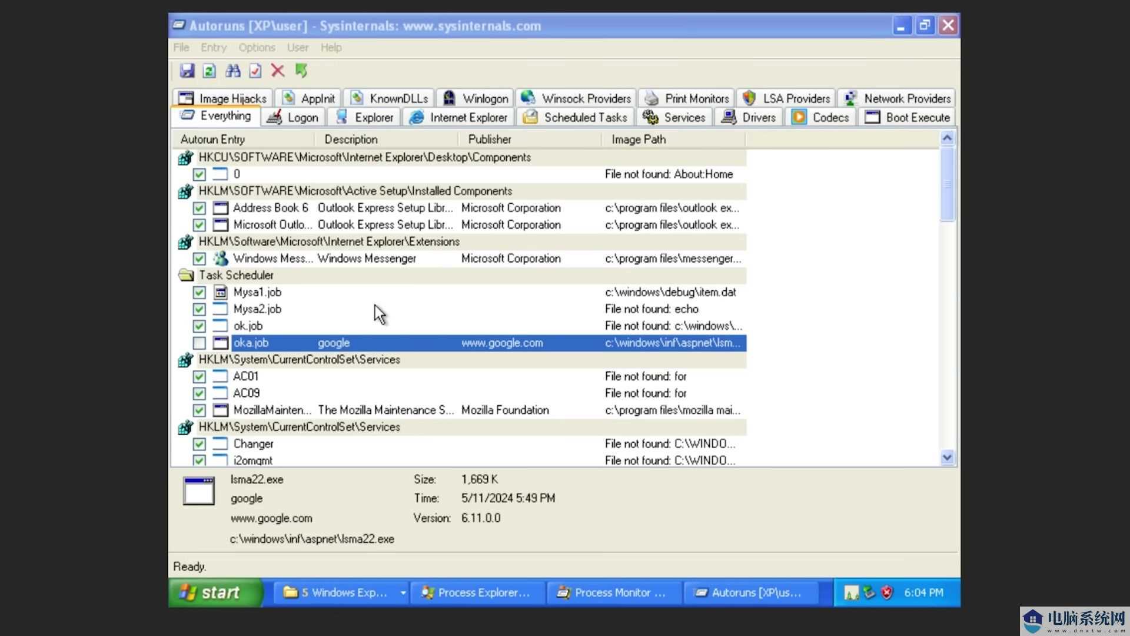
Task: Click the Mysa1.job entry icon
Action: pos(220,292)
